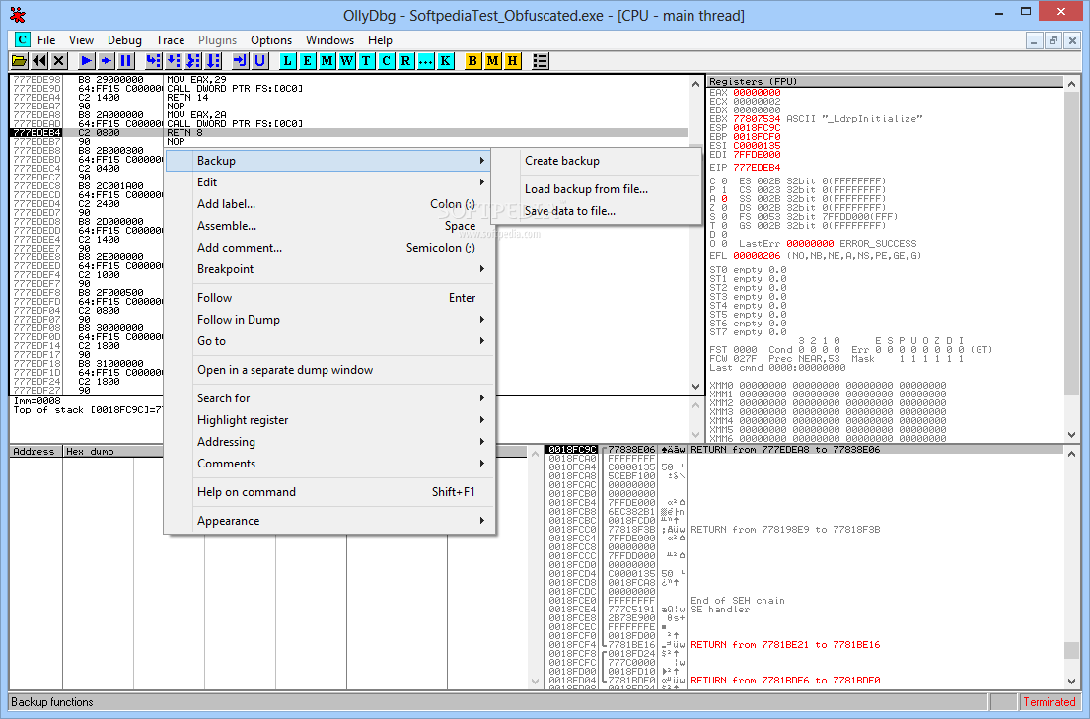Open the View menu

click(81, 40)
